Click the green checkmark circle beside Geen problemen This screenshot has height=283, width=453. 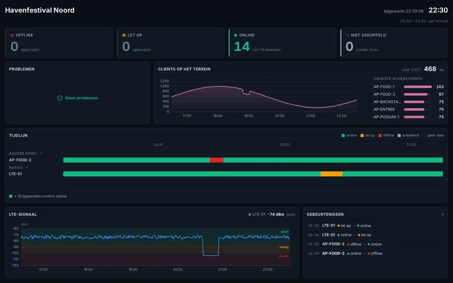[x=60, y=98]
